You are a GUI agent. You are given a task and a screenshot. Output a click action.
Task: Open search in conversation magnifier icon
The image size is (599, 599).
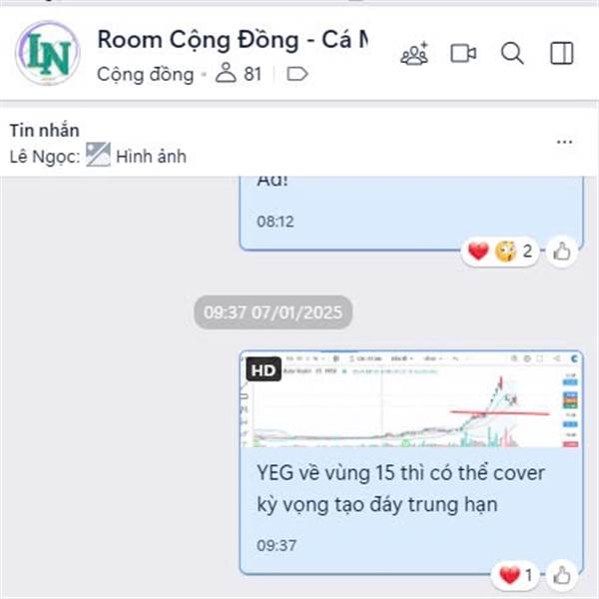[x=512, y=53]
